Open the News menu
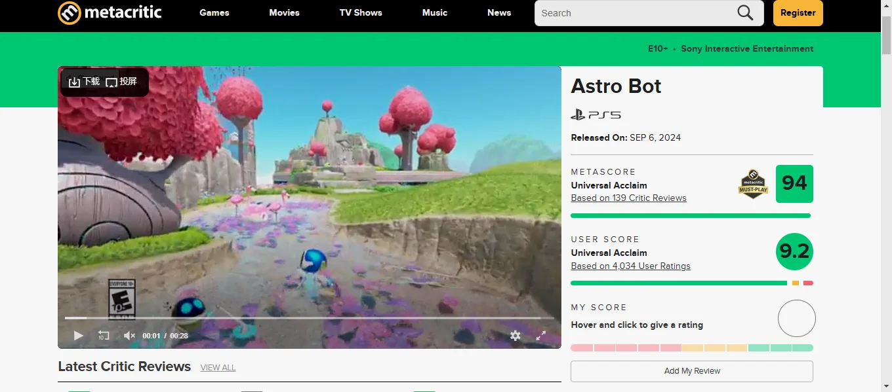The height and width of the screenshot is (392, 892). coord(499,12)
